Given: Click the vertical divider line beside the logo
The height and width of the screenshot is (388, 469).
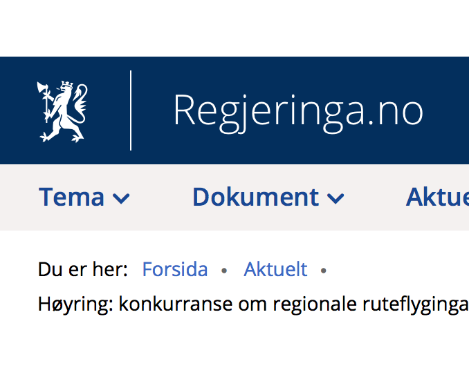Looking at the screenshot, I should point(131,110).
